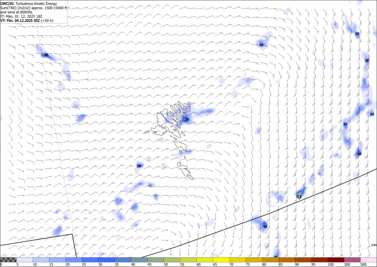Click the legend tick label 300
This screenshot has width=377, height=267.
(x=347, y=264)
